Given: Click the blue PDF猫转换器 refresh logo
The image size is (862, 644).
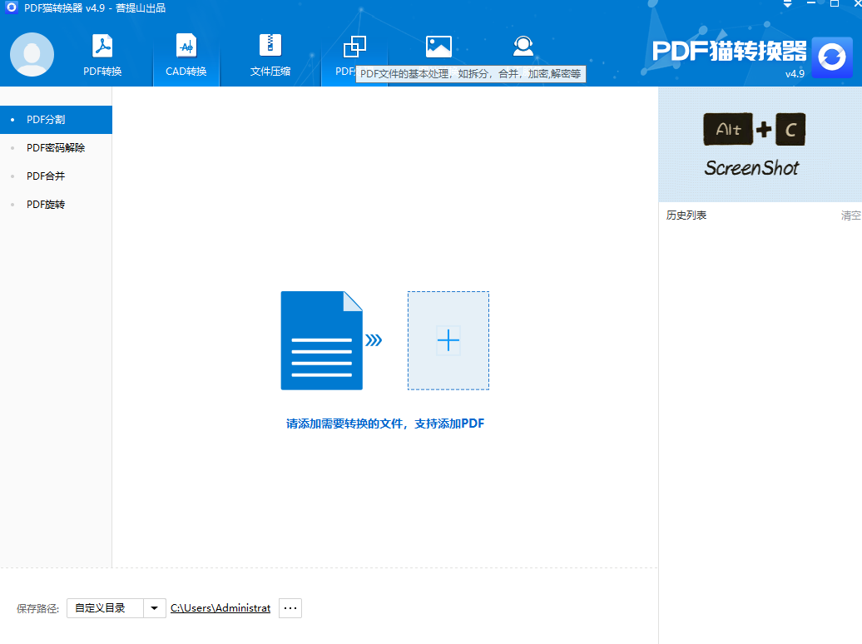Looking at the screenshot, I should click(x=832, y=57).
